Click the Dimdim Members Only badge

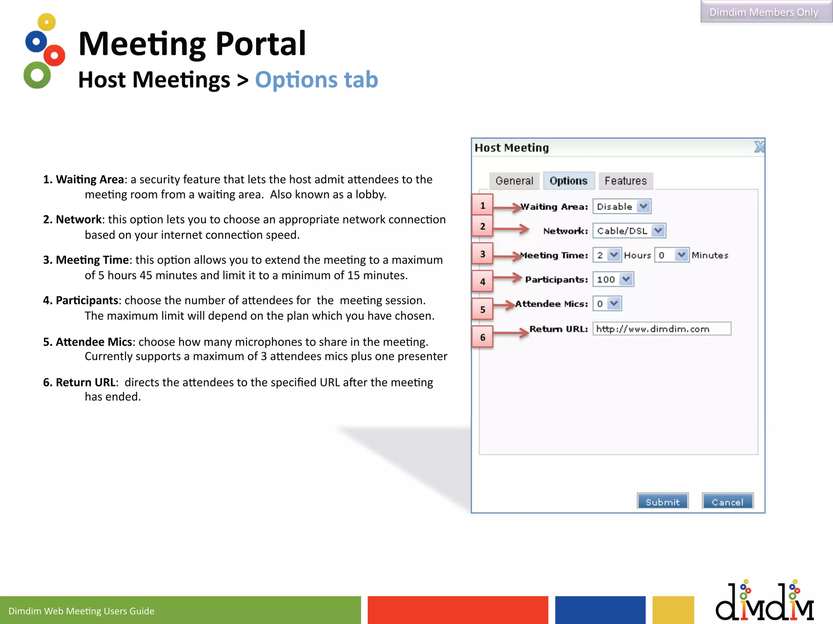[766, 12]
